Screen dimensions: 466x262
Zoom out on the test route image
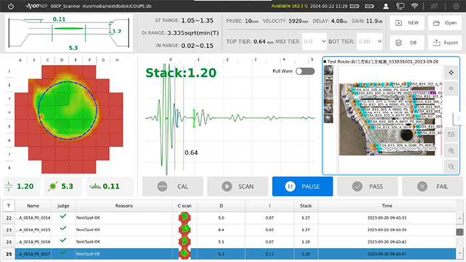click(x=451, y=166)
